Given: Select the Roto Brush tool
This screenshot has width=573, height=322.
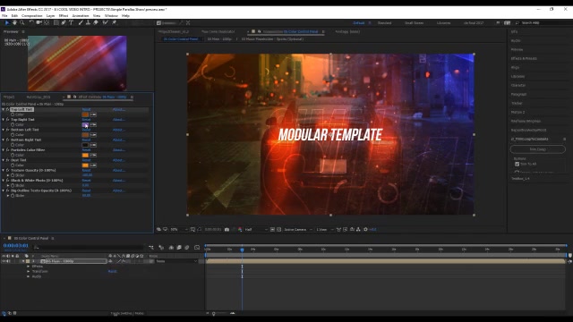Looking at the screenshot, I should point(106,22).
